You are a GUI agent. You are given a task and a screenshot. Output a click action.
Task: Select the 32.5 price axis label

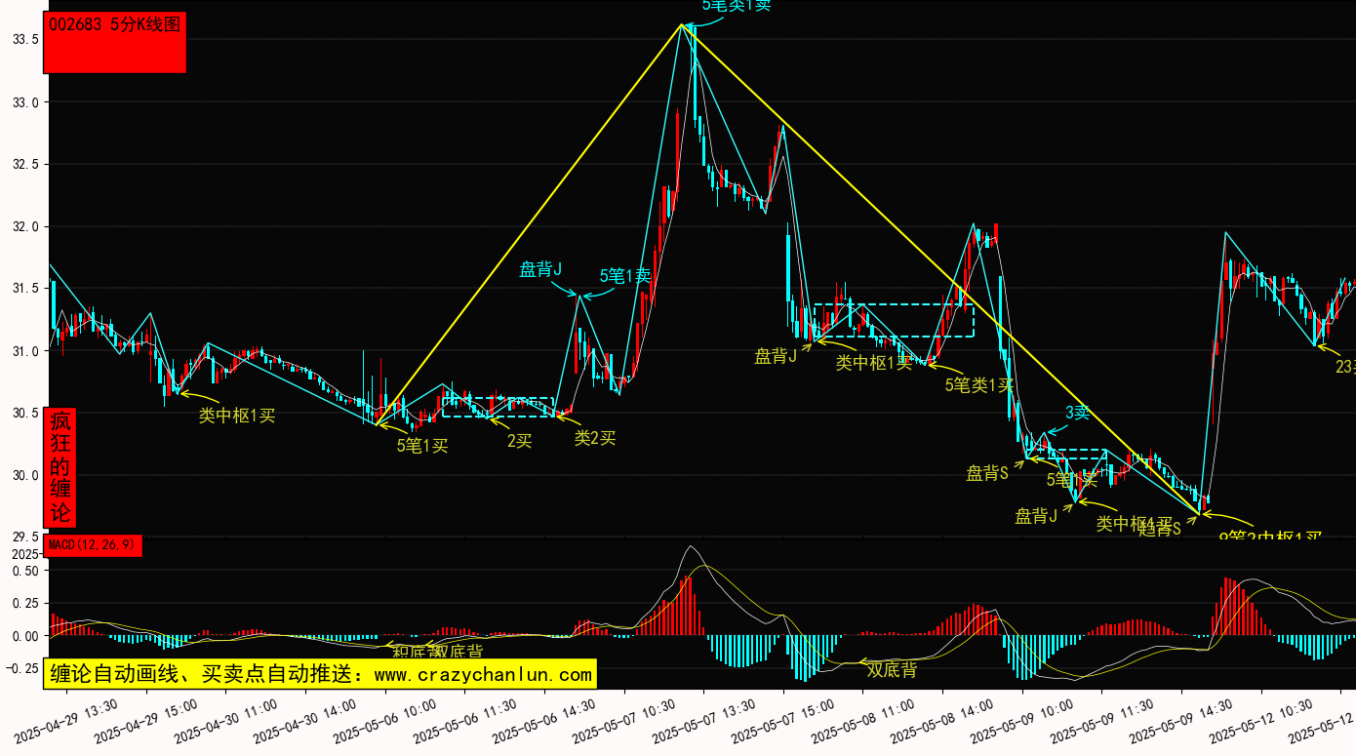tap(25, 165)
